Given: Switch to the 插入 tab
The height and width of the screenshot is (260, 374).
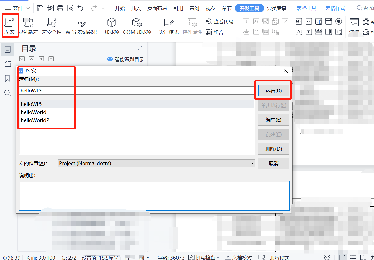Looking at the screenshot, I should (x=136, y=8).
